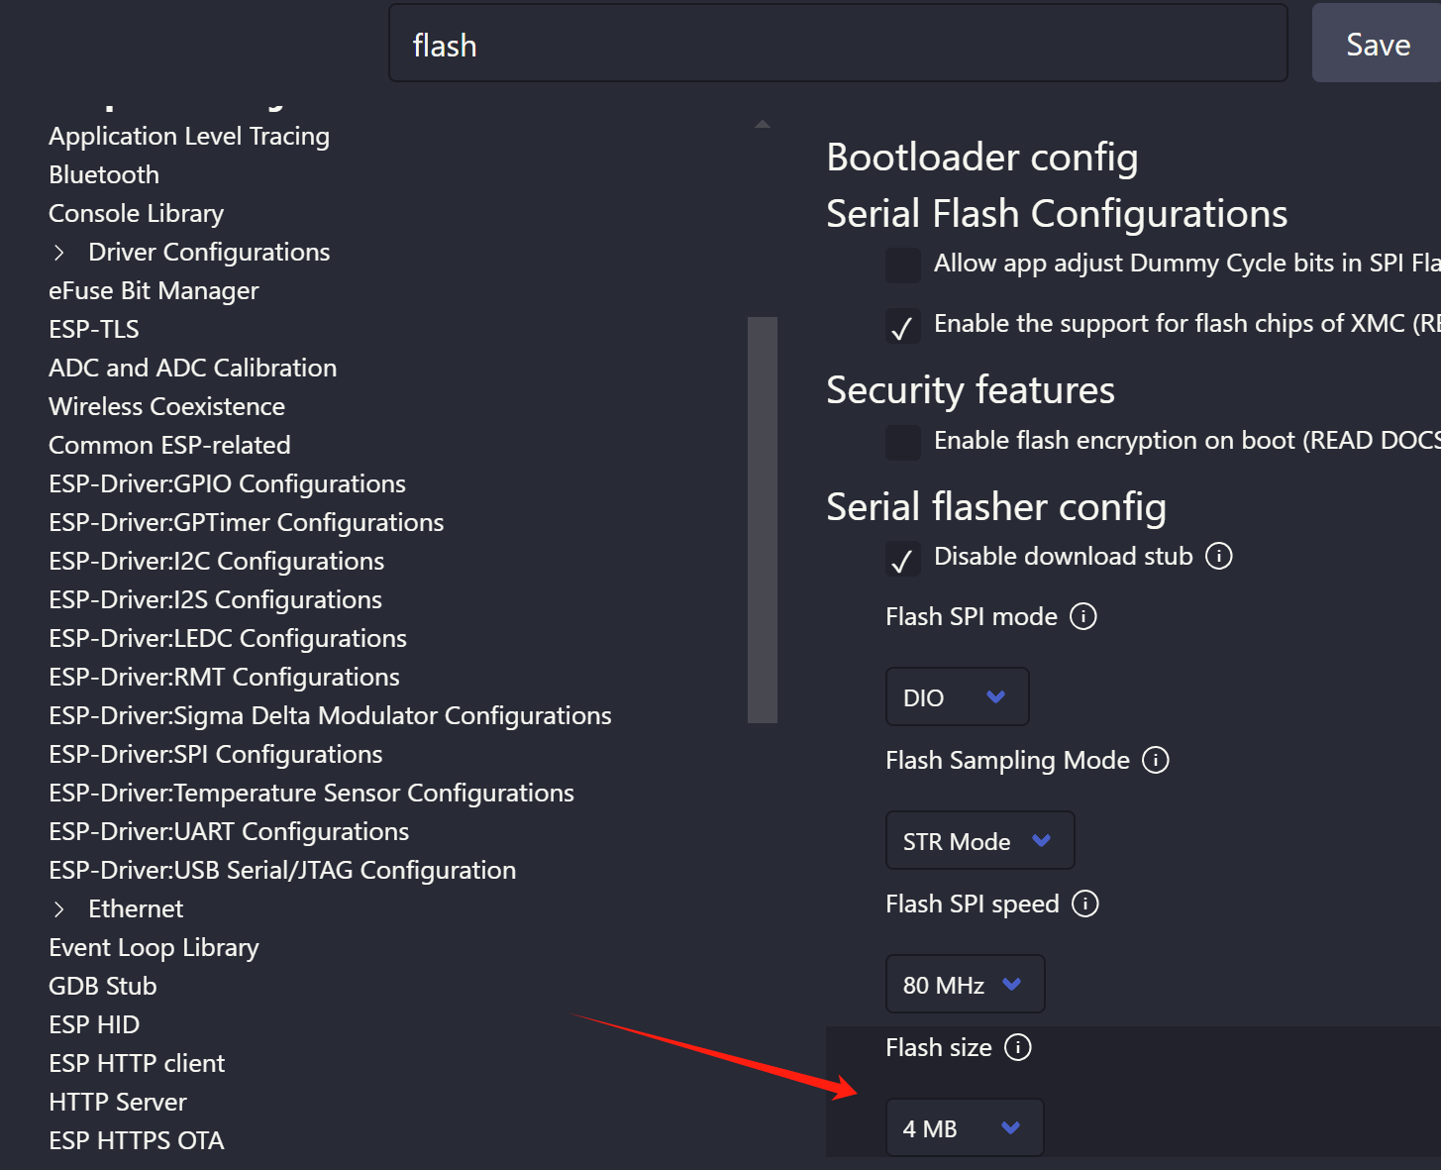Enable flash encryption on boot

(x=902, y=442)
